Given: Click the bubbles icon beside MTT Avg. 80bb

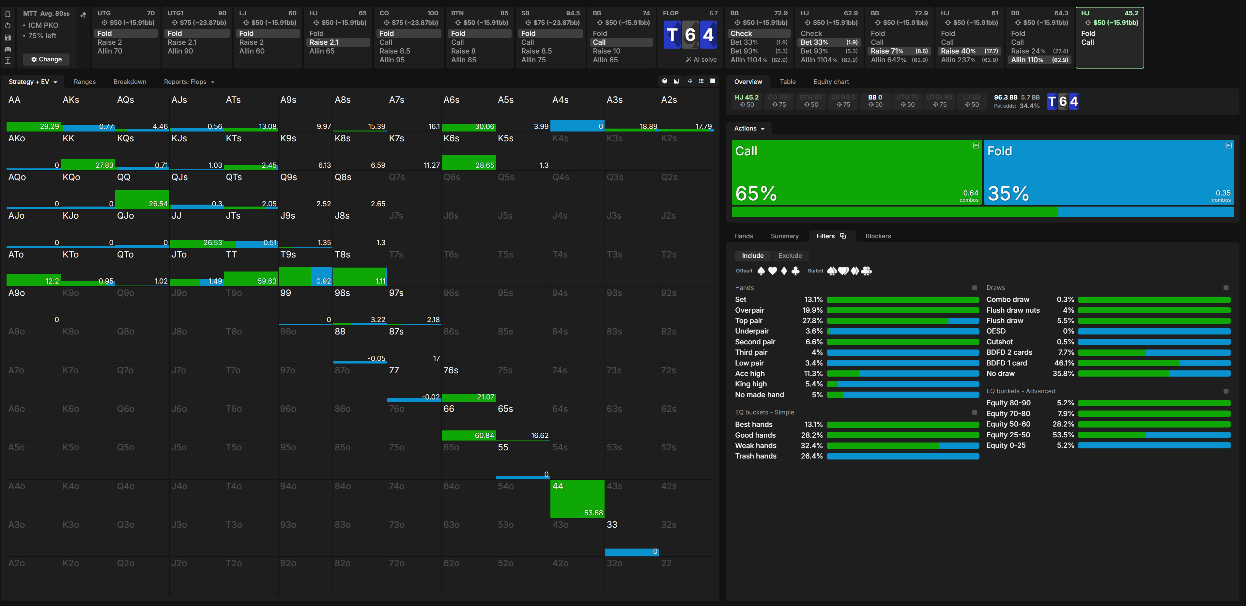Looking at the screenshot, I should click(83, 14).
